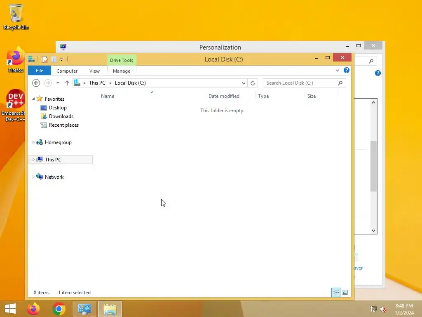Expand the chevron after This PC breadcrumb
The height and width of the screenshot is (317, 422).
110,83
